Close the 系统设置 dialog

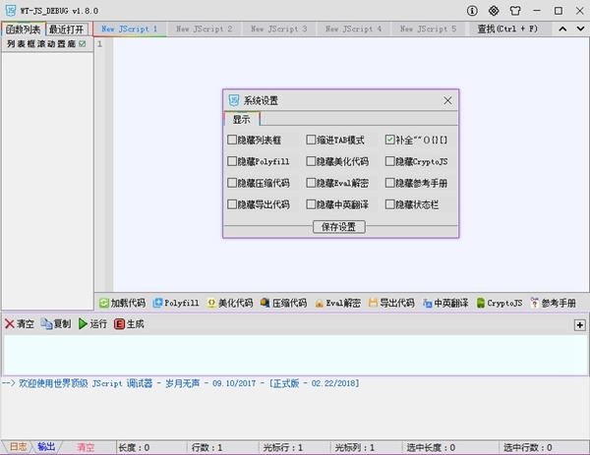447,100
